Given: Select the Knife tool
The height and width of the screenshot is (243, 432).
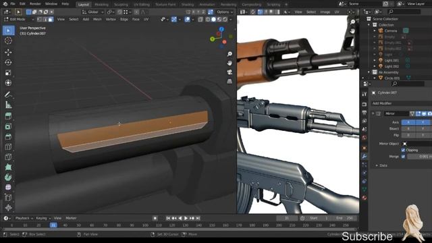Looking at the screenshot, I should (8, 157).
